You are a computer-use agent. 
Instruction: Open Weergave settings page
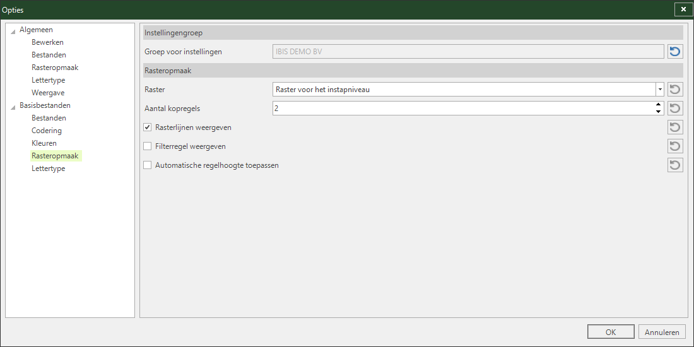pyautogui.click(x=48, y=93)
